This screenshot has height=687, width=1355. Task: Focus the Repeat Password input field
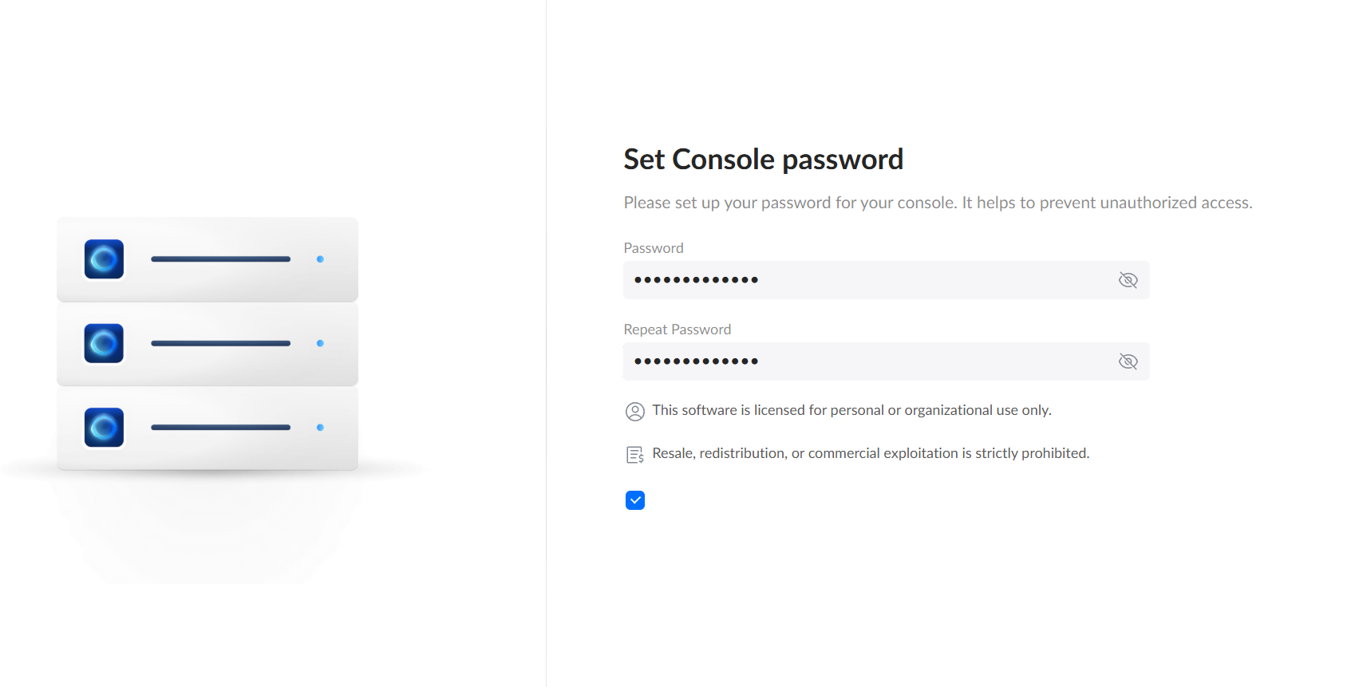coord(870,361)
